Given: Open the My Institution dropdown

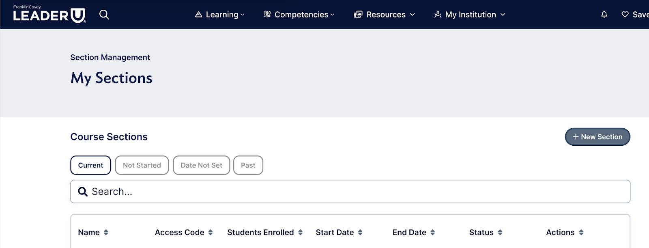Looking at the screenshot, I should pos(470,15).
